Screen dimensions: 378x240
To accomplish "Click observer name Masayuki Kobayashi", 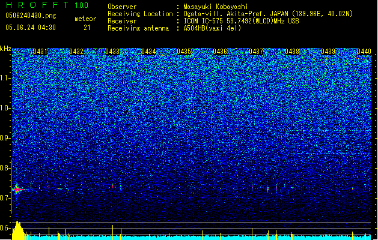I will [x=216, y=7].
